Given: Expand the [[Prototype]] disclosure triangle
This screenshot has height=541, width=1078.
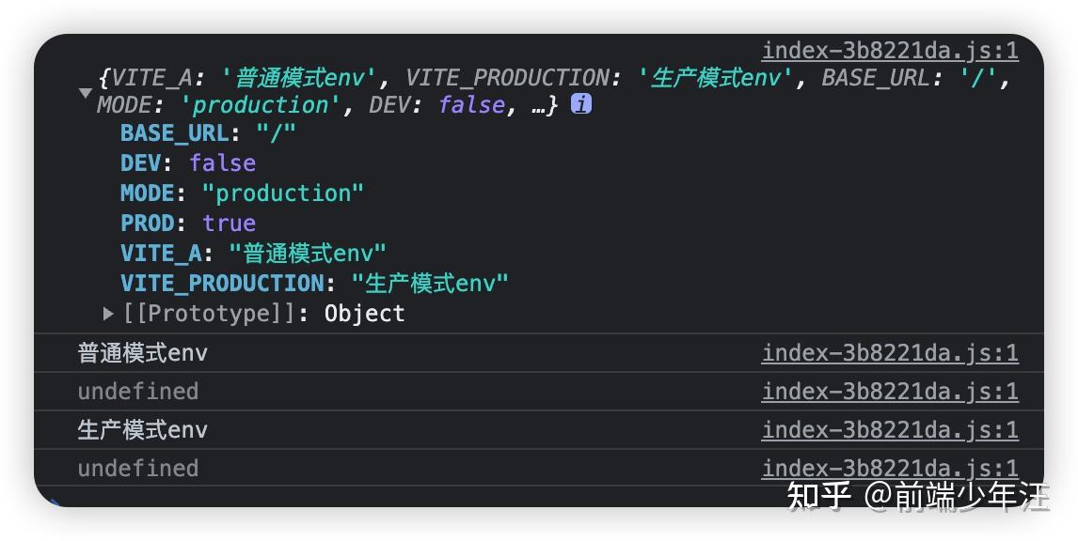Looking at the screenshot, I should click(108, 314).
